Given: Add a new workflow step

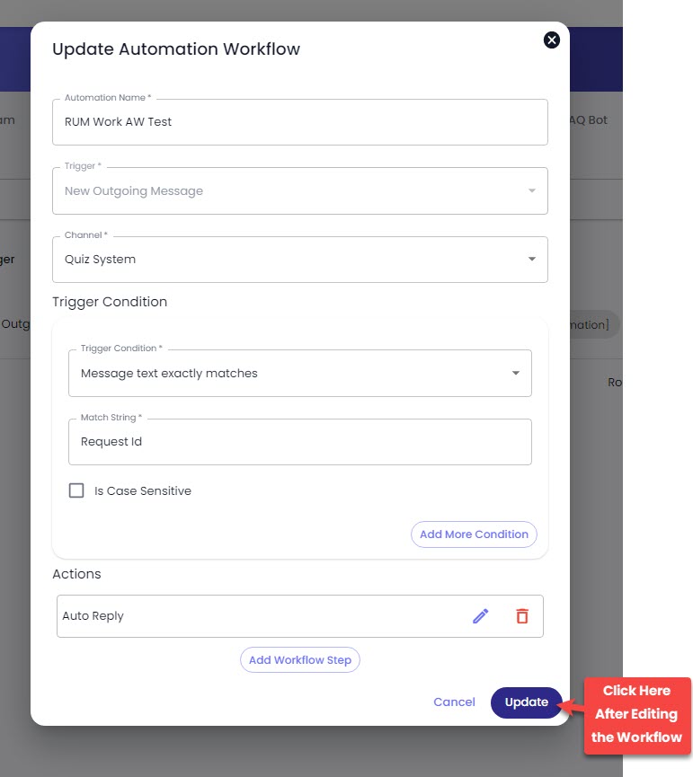Looking at the screenshot, I should tap(300, 660).
